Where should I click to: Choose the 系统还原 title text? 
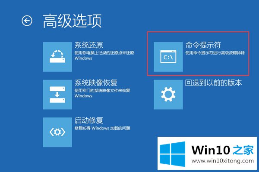pos(88,45)
